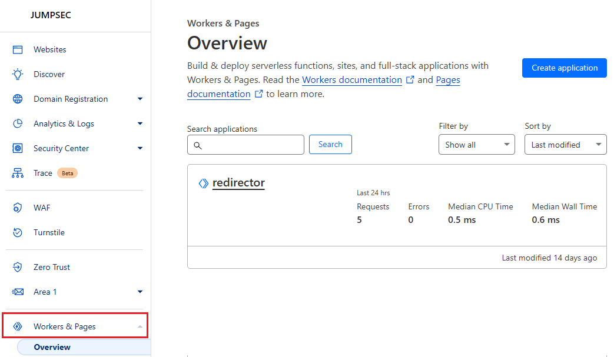The image size is (614, 357).
Task: Click the Analytics & Logs pie chart icon
Action: [18, 124]
